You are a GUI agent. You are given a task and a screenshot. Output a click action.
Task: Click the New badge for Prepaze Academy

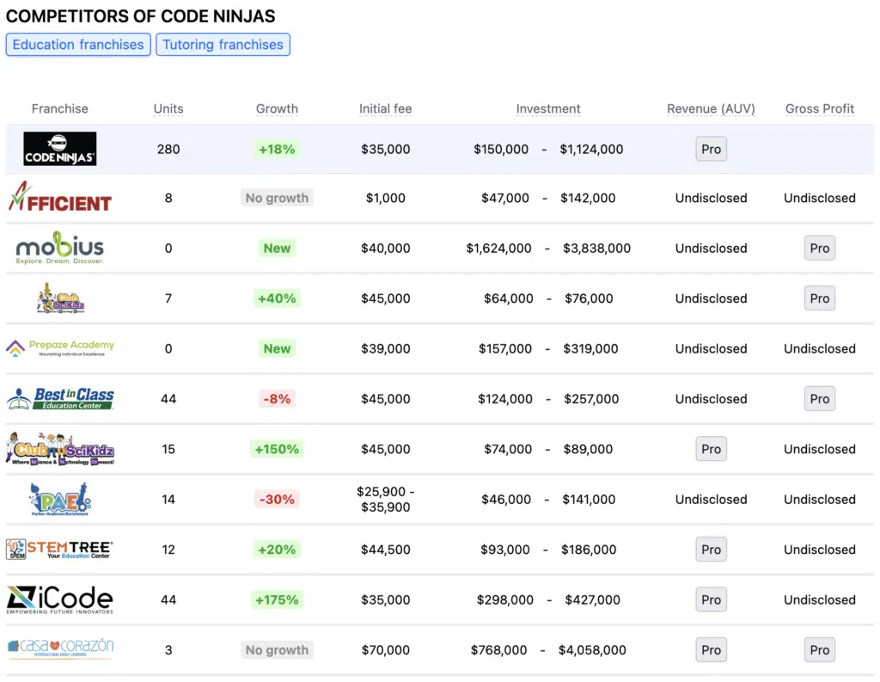point(277,348)
